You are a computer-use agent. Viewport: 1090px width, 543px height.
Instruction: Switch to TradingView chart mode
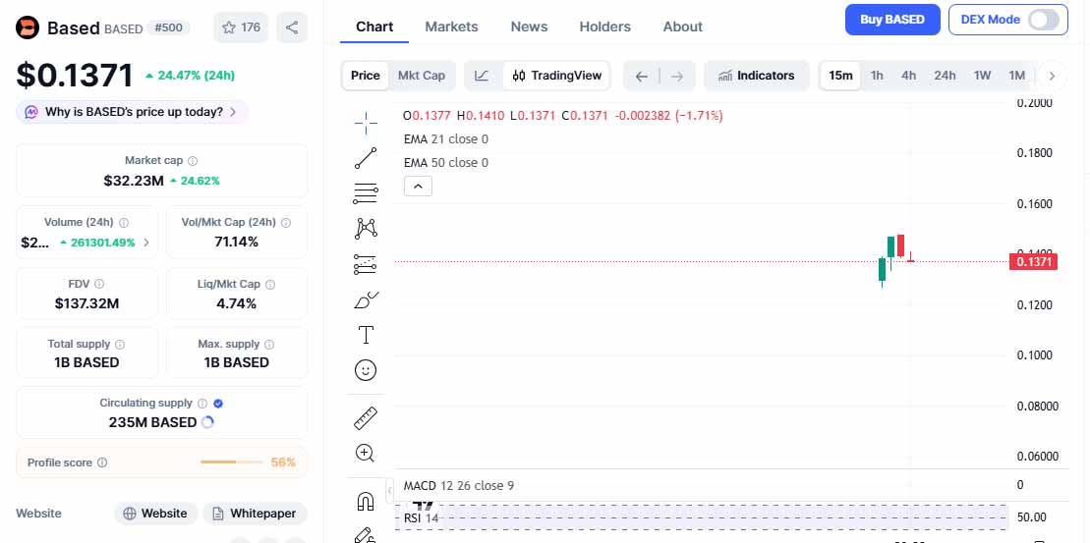557,76
